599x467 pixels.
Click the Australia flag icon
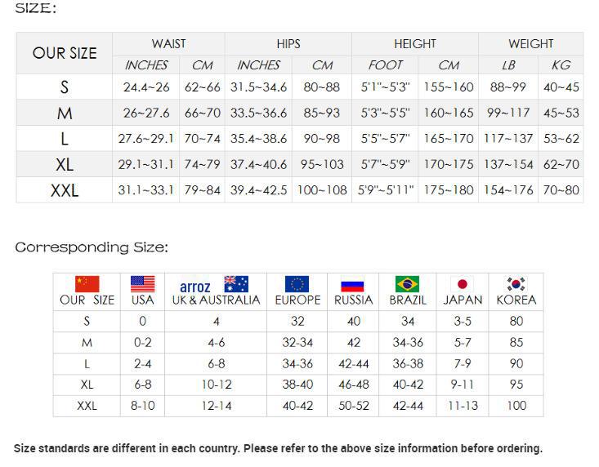(236, 284)
